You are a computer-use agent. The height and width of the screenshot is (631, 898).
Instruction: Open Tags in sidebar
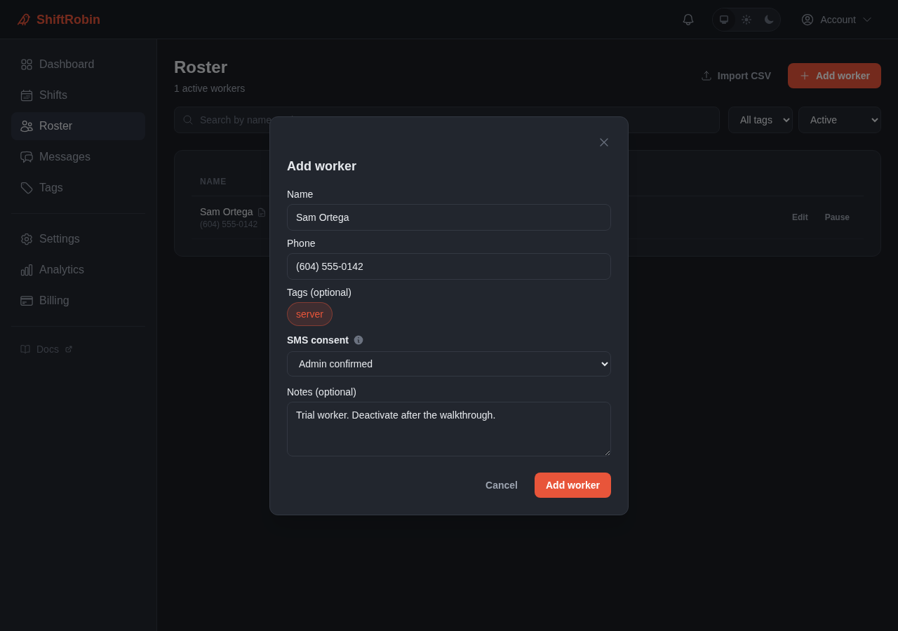(x=78, y=188)
